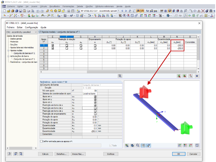Open the Ferramentas menu in RFEM
Image resolution: width=216 pixels, height=162 pixels.
point(68,6)
